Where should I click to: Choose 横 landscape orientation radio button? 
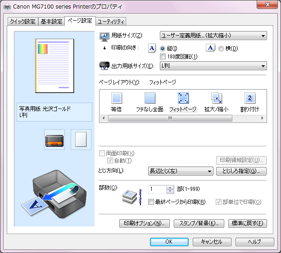(x=221, y=48)
